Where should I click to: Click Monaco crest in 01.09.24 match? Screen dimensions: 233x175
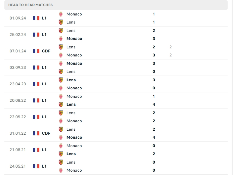tap(61, 14)
